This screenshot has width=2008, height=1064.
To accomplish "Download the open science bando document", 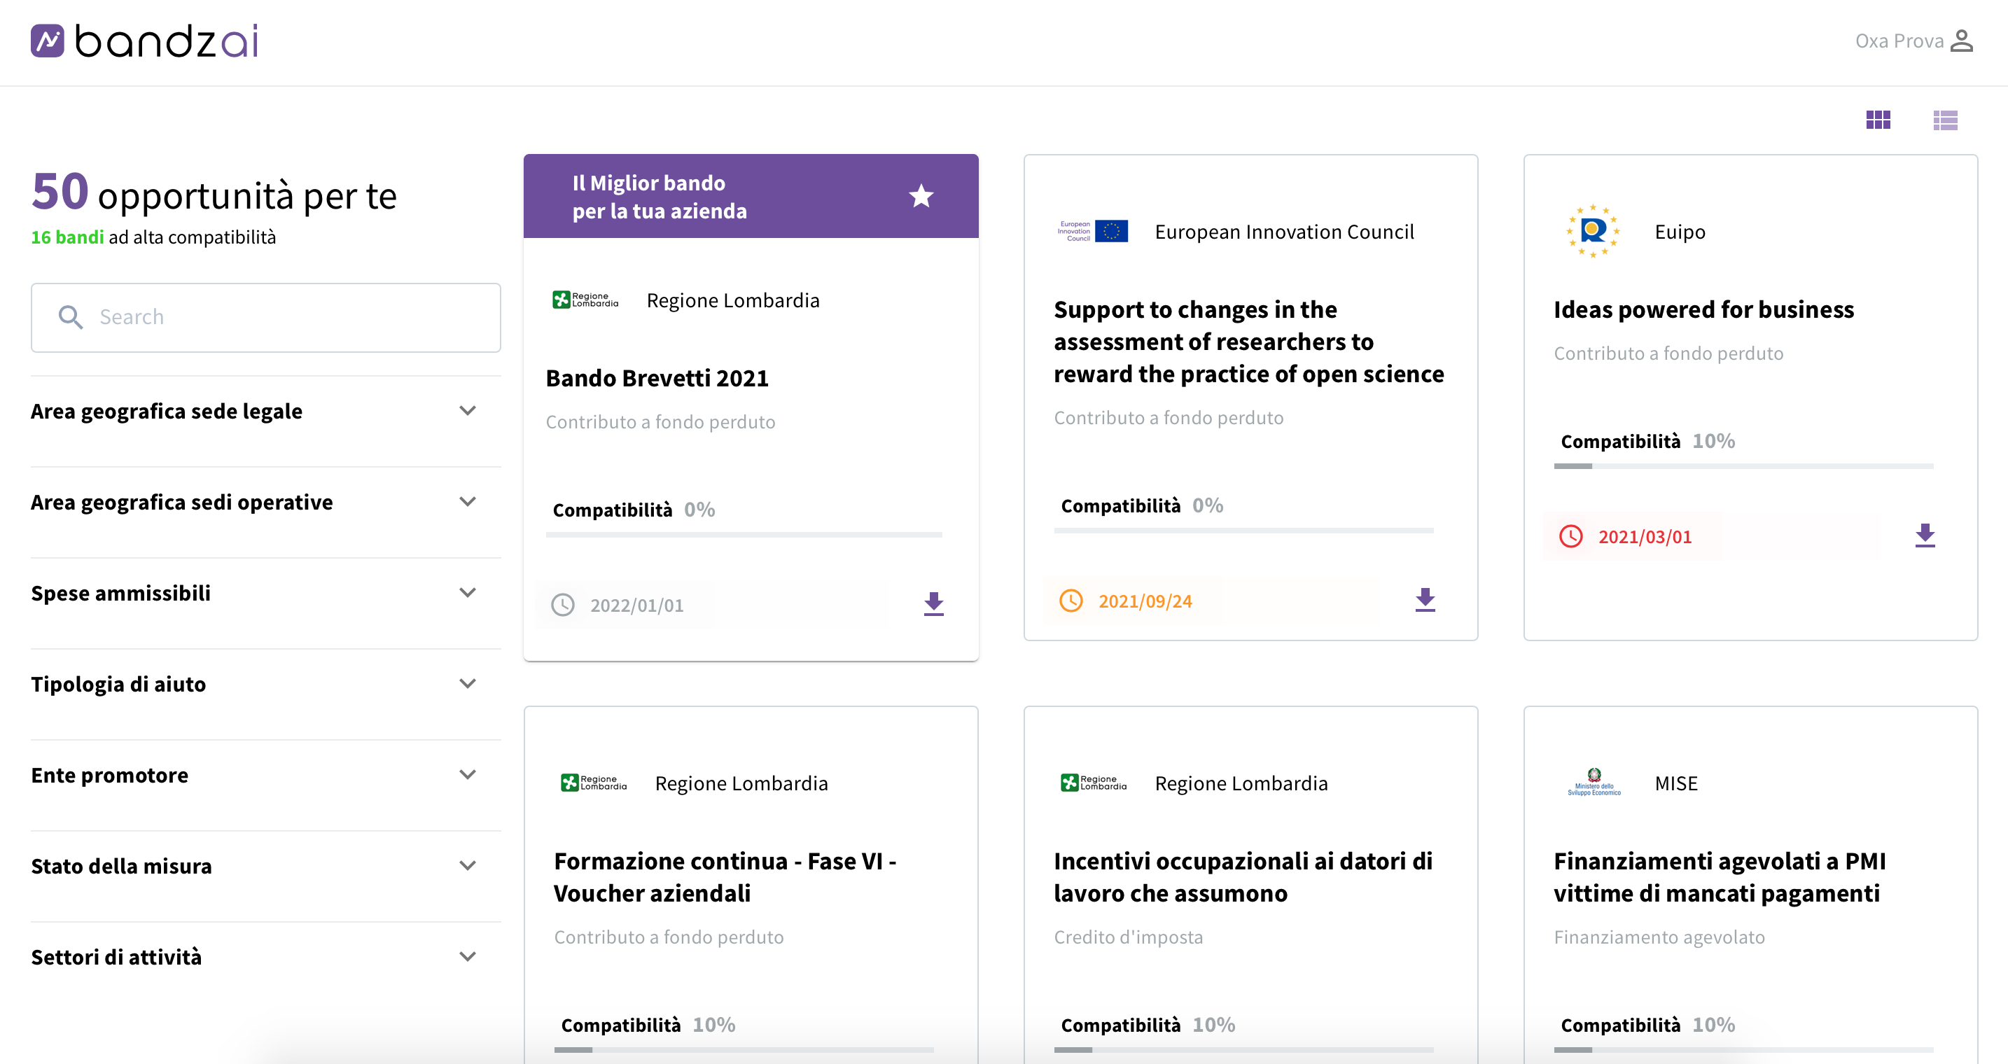I will click(1424, 600).
